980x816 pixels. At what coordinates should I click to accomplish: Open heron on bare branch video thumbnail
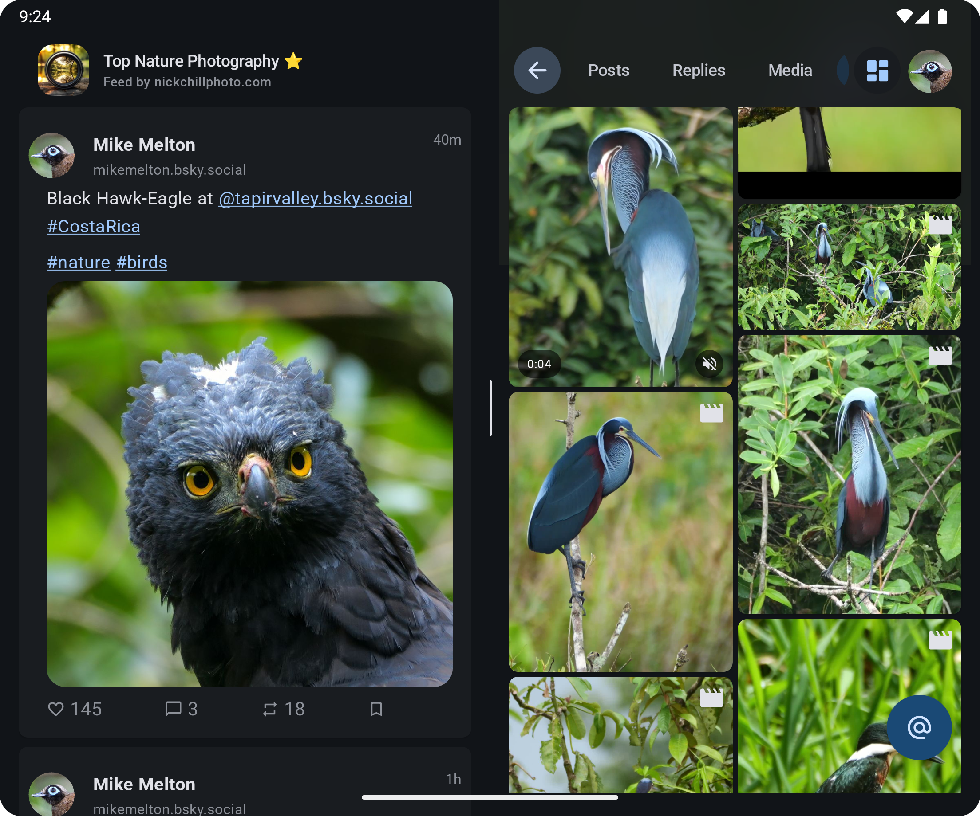(620, 532)
